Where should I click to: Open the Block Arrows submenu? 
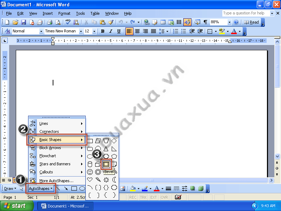(57, 148)
